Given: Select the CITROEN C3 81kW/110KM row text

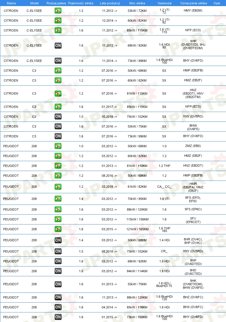Looking at the screenshot, I should coord(113,94).
